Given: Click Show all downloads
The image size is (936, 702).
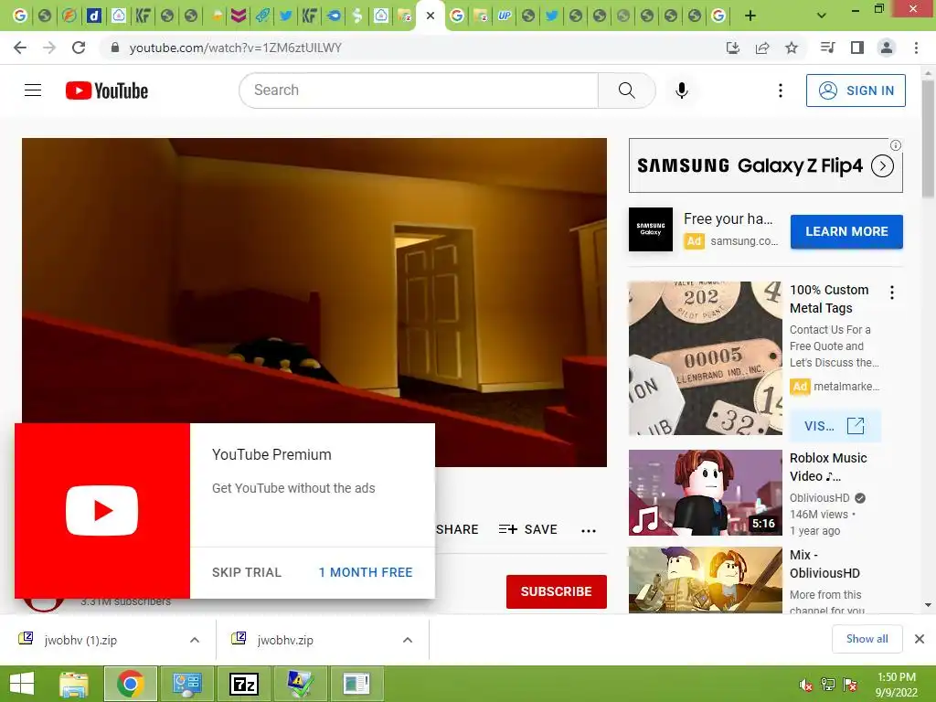Looking at the screenshot, I should pyautogui.click(x=867, y=639).
